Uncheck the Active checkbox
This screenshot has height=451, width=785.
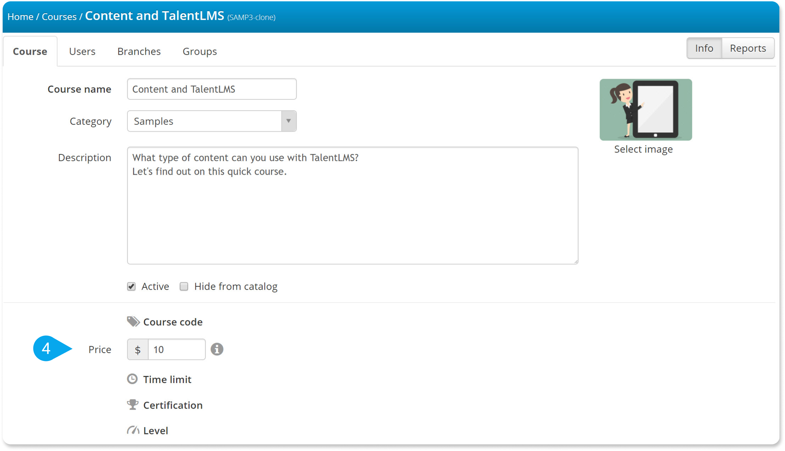pos(131,286)
